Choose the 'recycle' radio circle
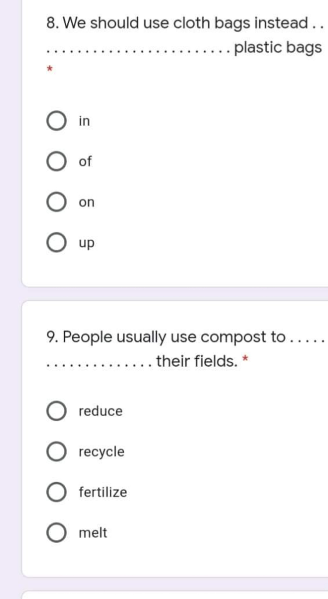 pos(57,452)
